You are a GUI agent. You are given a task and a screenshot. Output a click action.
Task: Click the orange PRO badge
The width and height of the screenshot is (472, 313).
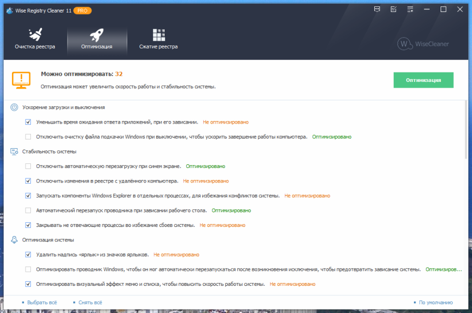click(x=82, y=10)
